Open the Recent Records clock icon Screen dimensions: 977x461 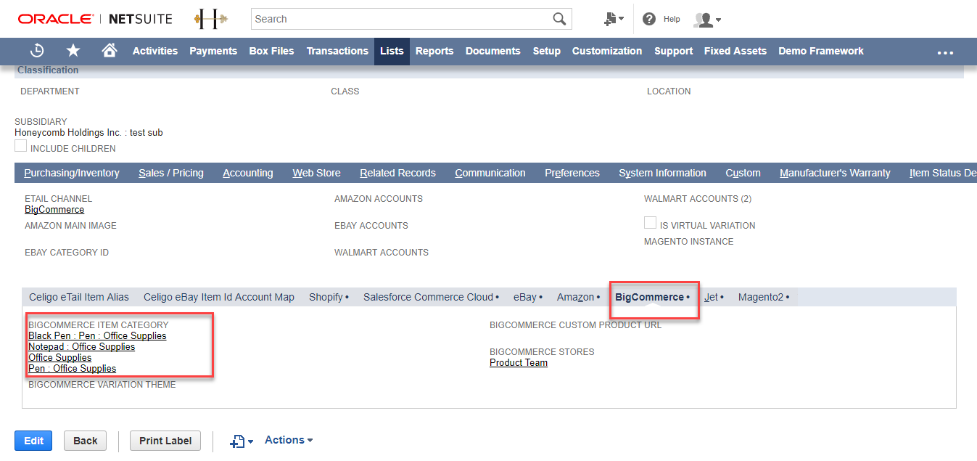click(x=37, y=51)
